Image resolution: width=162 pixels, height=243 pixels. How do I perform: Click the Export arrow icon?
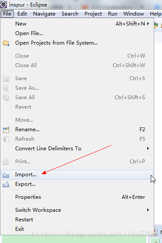click(x=6, y=184)
